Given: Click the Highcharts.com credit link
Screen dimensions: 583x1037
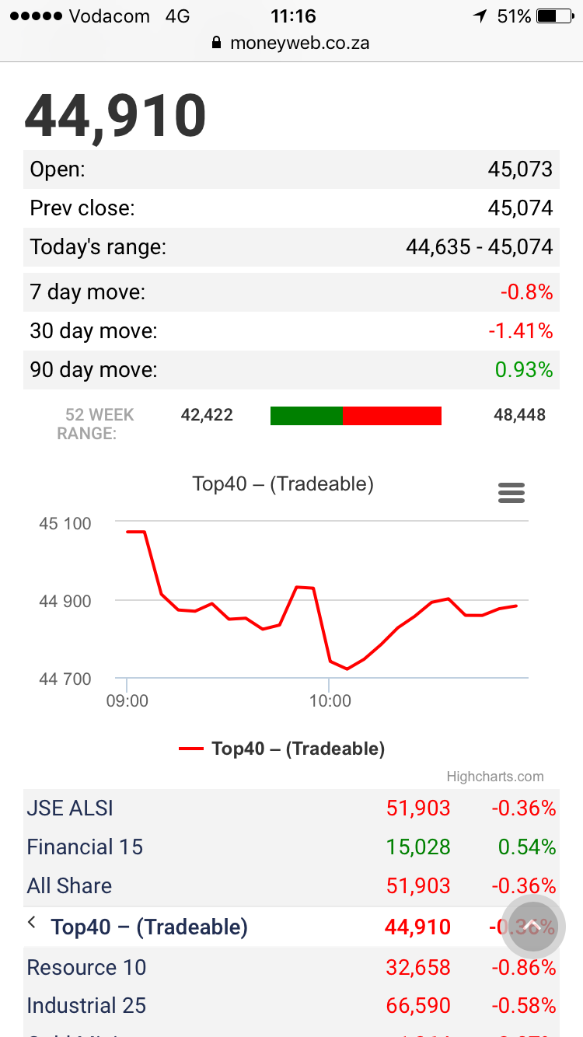Looking at the screenshot, I should tap(495, 777).
